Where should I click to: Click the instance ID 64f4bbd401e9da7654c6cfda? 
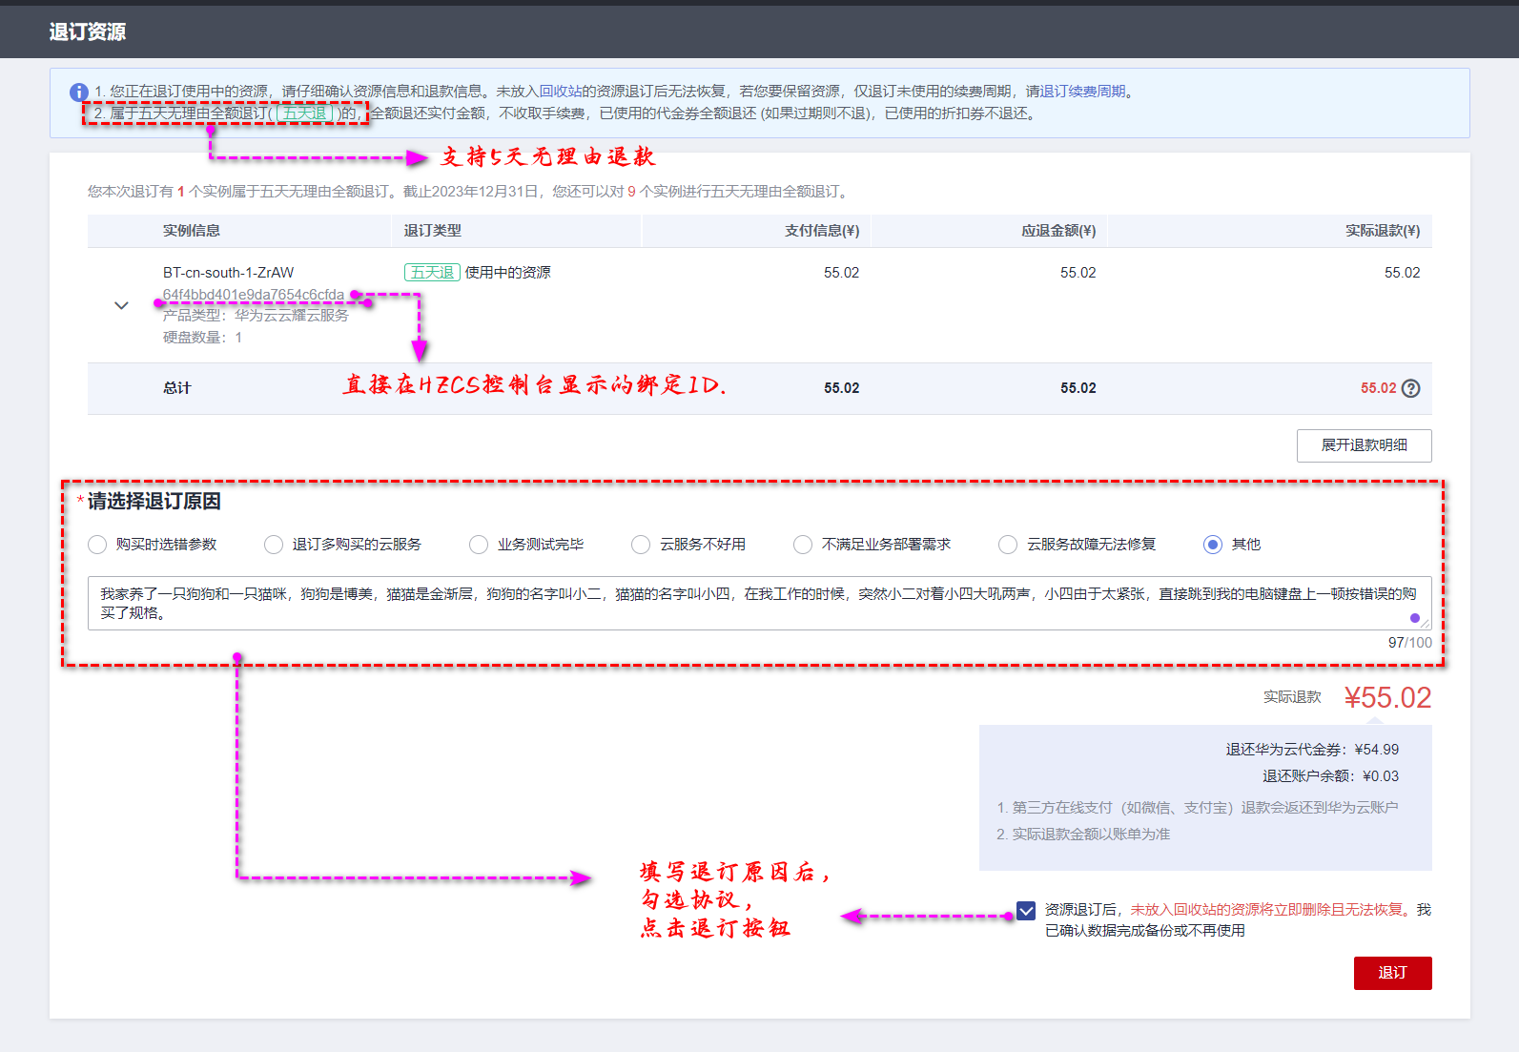(254, 295)
